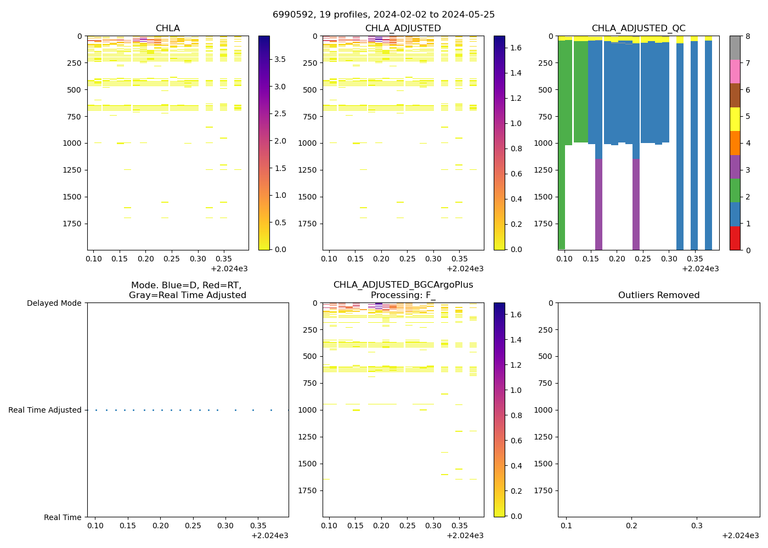This screenshot has height=548, width=768.
Task: Click the CHLA_ADJUSTED_BGCArgoPlus panel colorbar
Action: pos(499,409)
